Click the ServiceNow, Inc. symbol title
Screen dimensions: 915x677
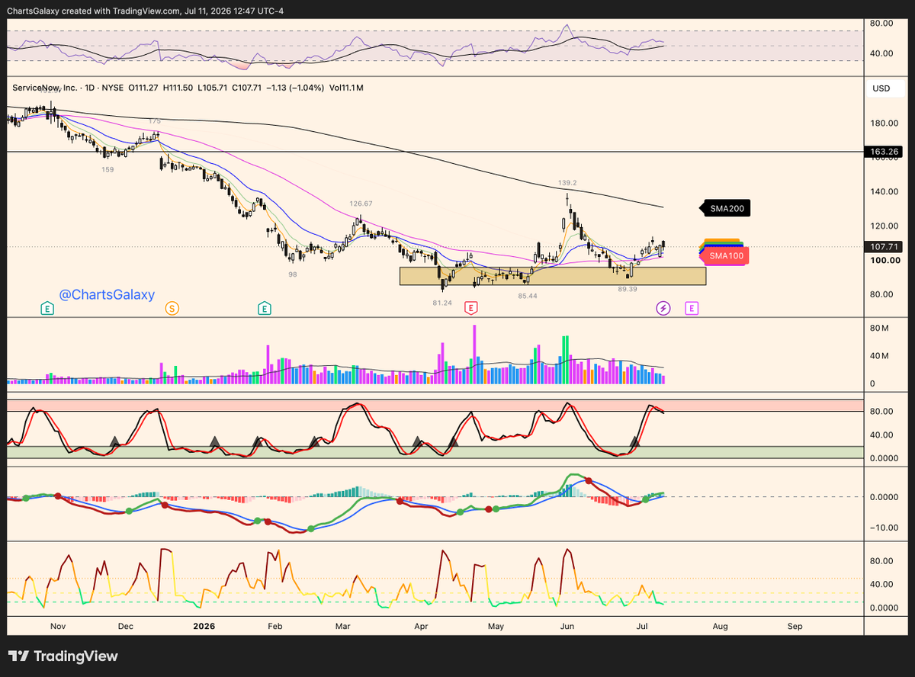44,88
